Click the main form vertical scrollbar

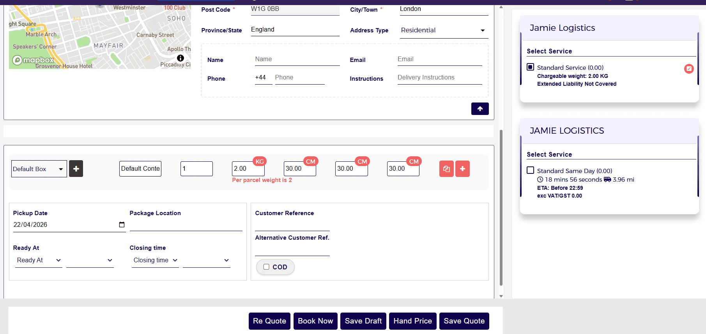click(501, 207)
